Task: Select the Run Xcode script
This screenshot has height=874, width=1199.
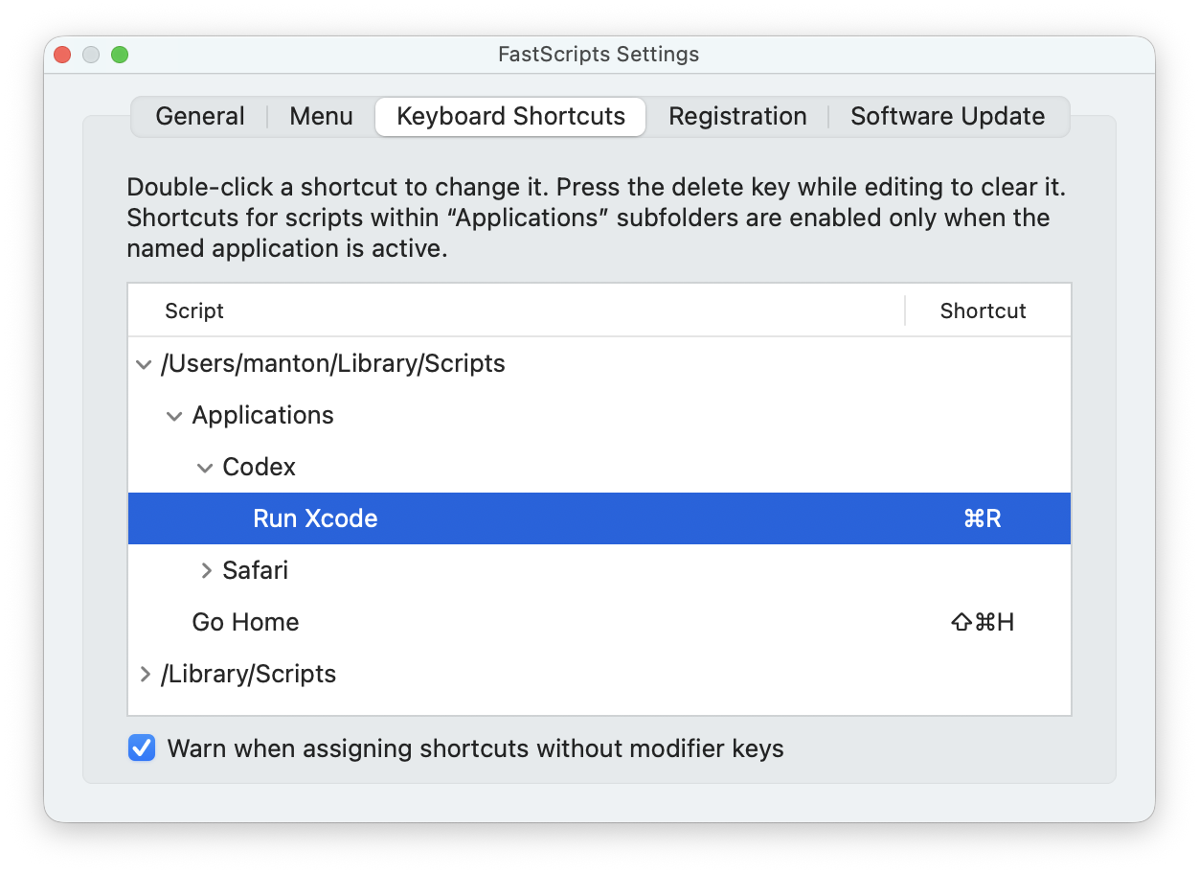Action: click(x=314, y=518)
